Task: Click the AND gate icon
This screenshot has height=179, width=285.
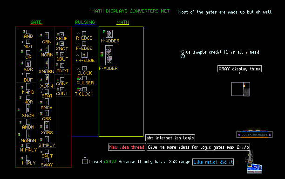Action: coord(28,32)
